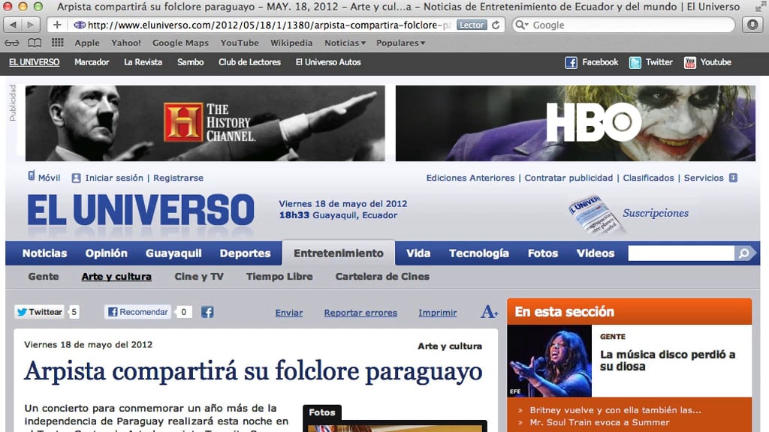Image resolution: width=769 pixels, height=432 pixels.
Task: Select the Fotos navigation tab
Action: coord(543,253)
